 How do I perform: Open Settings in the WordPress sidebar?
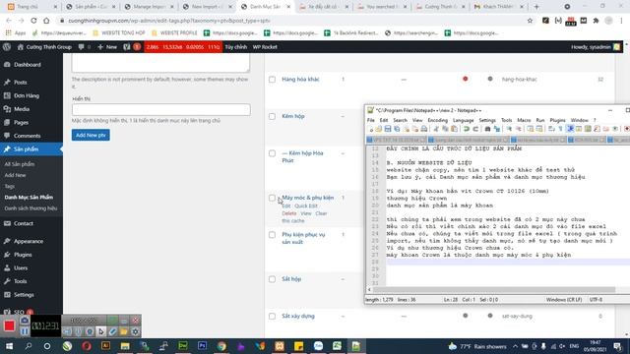tap(24, 295)
